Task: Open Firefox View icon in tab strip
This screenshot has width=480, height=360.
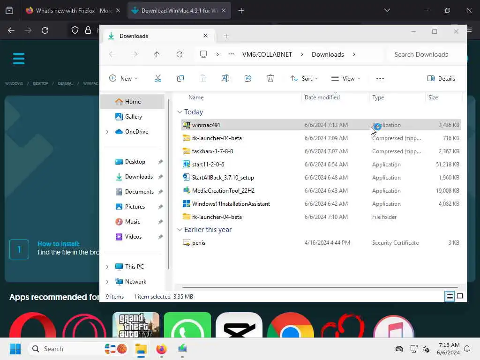Action: pos(9,11)
